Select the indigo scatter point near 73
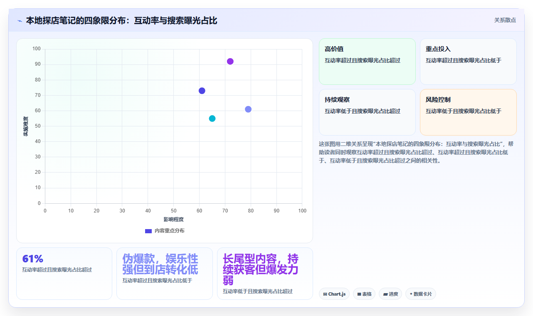 [202, 91]
